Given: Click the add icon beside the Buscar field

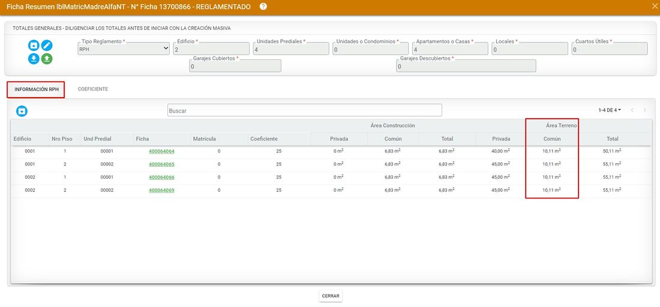Looking at the screenshot, I should pyautogui.click(x=22, y=111).
